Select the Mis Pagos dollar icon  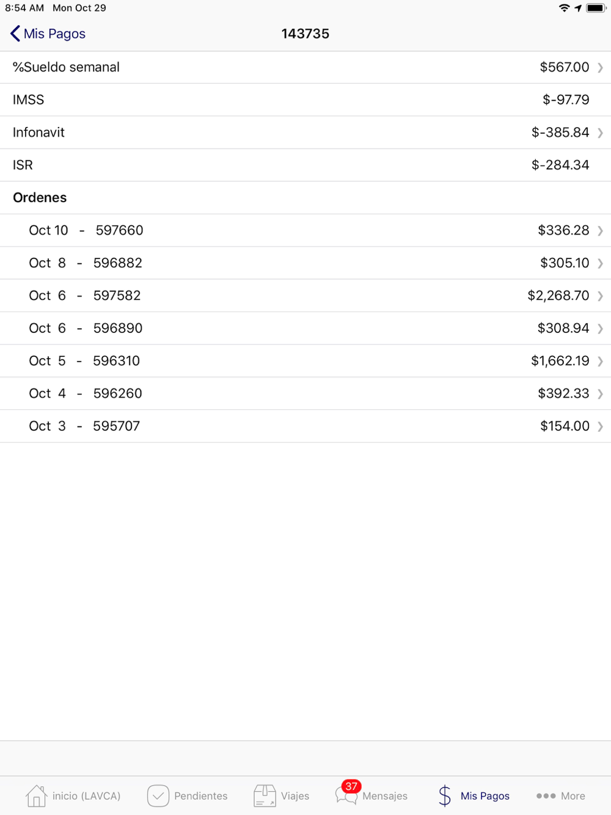pos(445,795)
